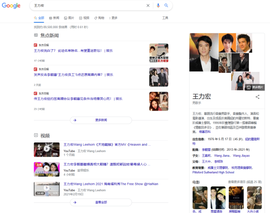Switch to the 视频 tab
Image resolution: width=270 pixels, height=213 pixels.
coord(84,18)
